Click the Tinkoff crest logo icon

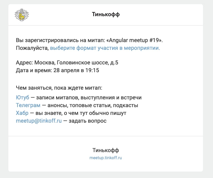pyautogui.click(x=22, y=15)
